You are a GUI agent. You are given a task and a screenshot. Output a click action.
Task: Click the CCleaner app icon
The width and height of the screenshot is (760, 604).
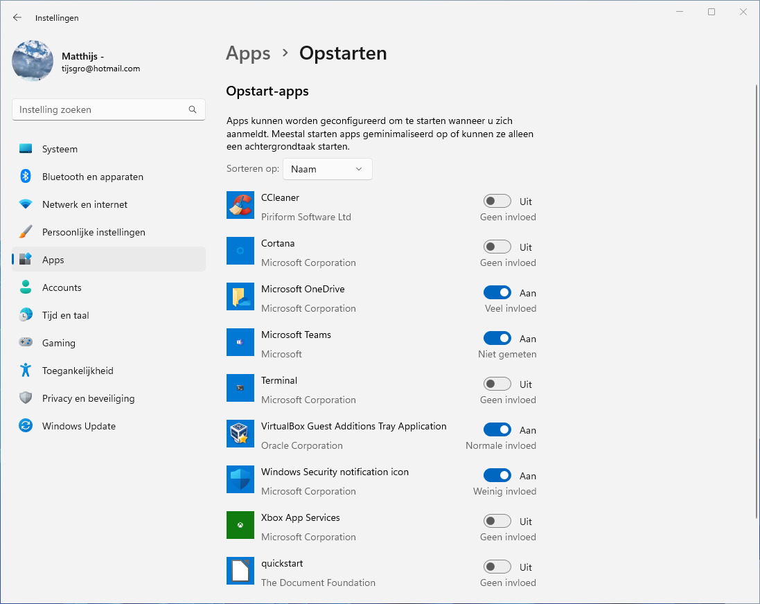click(240, 205)
